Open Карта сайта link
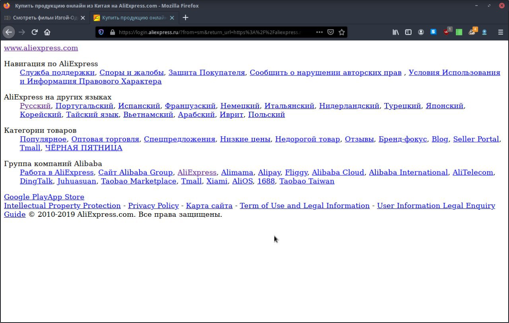This screenshot has width=509, height=323. tap(209, 206)
